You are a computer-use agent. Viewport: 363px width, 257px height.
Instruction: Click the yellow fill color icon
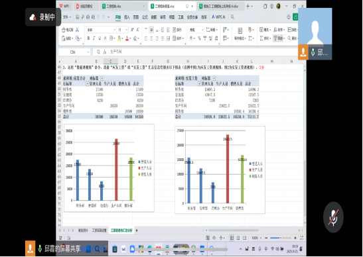(119, 38)
